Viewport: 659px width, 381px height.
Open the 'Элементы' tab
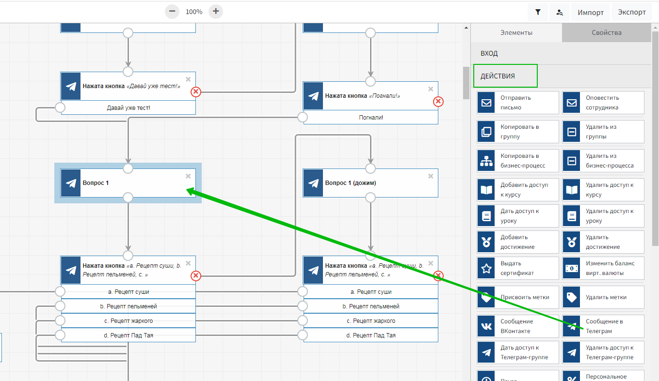pos(516,33)
